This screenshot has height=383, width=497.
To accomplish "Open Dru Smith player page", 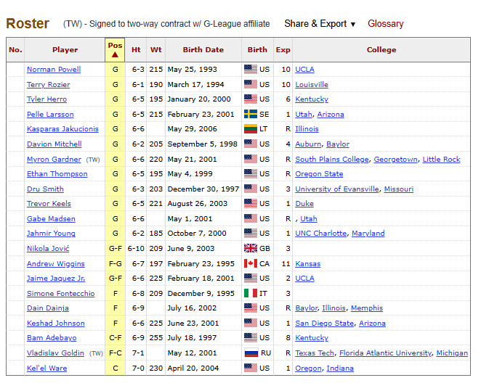I will (45, 189).
